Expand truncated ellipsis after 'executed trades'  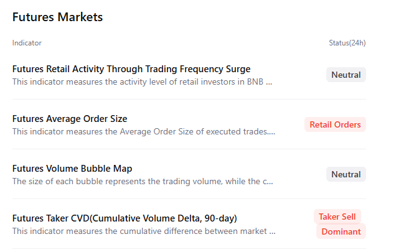272,131
